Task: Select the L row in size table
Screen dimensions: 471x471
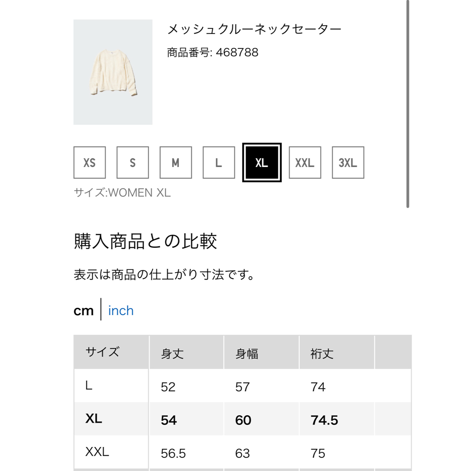Action: tap(242, 386)
